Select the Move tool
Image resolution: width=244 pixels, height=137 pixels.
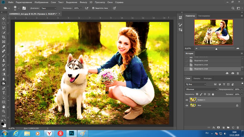pos(3,19)
